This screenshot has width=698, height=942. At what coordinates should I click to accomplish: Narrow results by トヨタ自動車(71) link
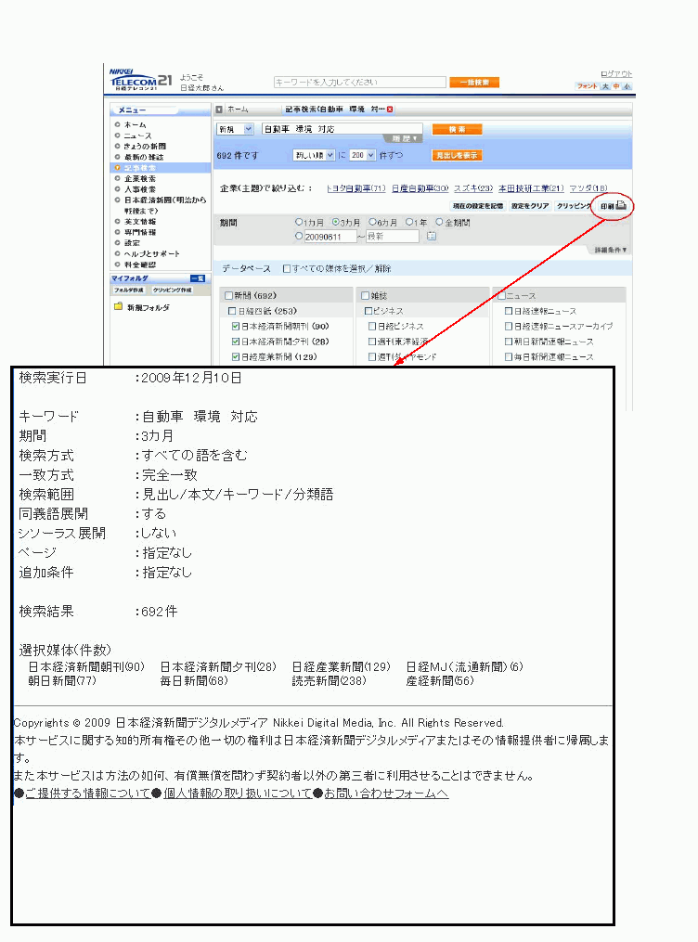[355, 188]
